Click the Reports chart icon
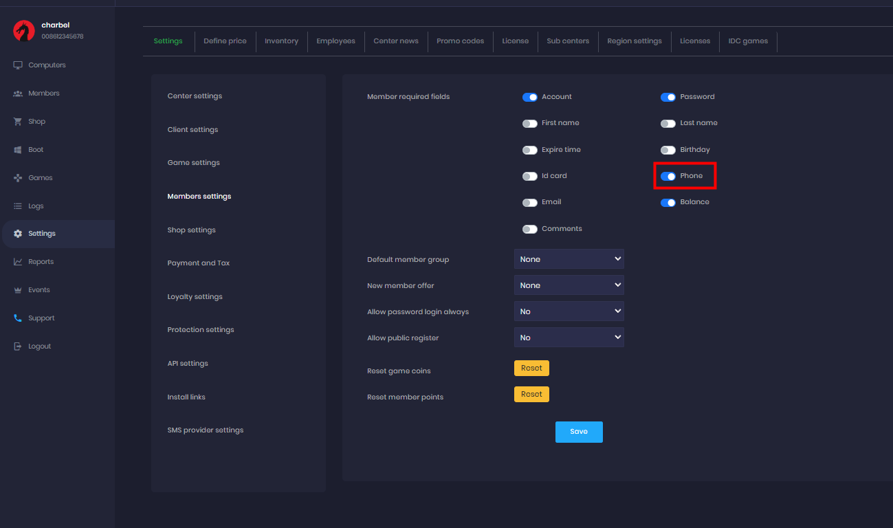Image resolution: width=893 pixels, height=528 pixels. coord(18,262)
